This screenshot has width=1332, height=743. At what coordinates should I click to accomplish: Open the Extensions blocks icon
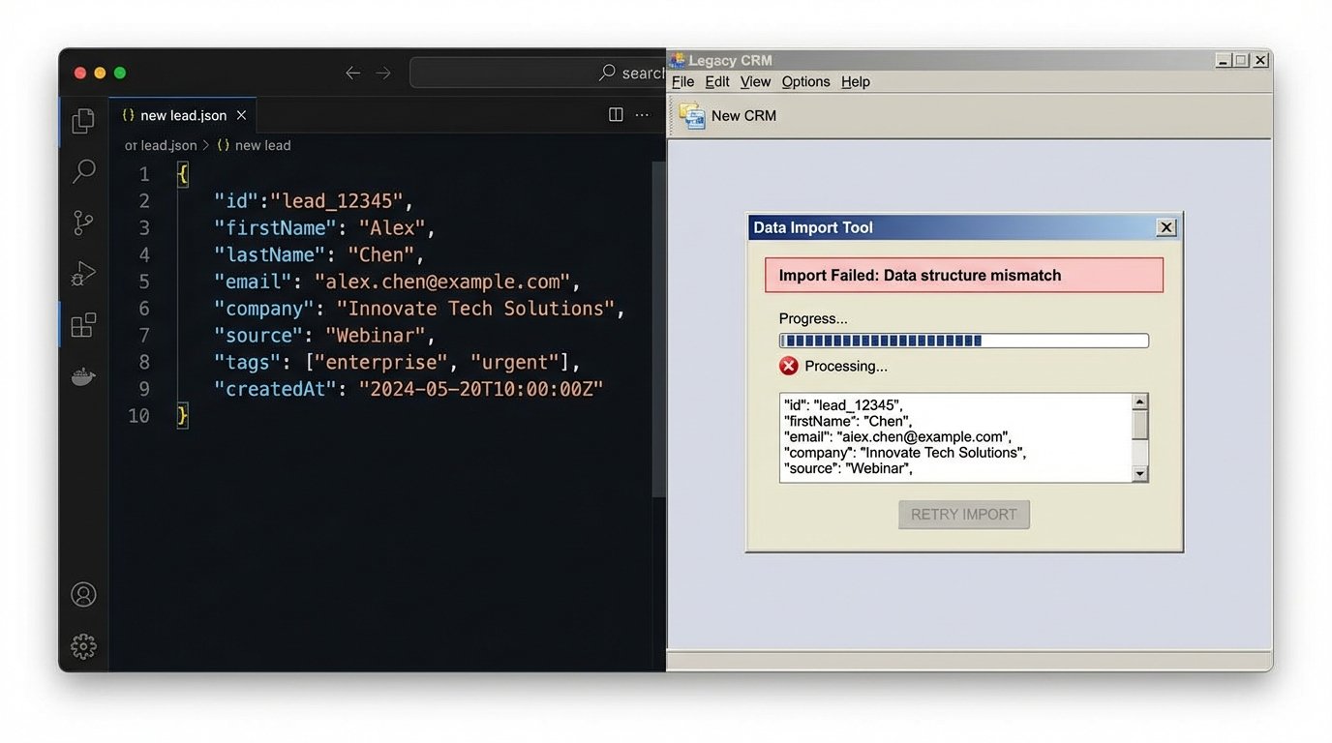coord(83,325)
